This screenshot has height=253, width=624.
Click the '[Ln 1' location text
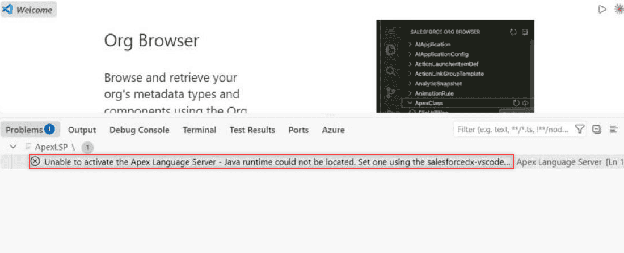pos(614,162)
